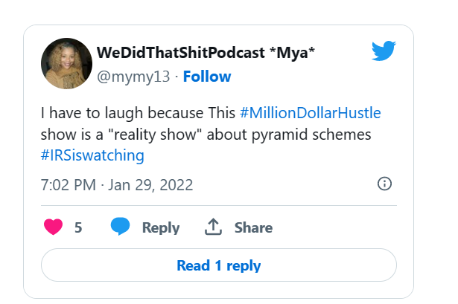This screenshot has width=458, height=304.
Task: Click the divider line under the timestamp
Action: (219, 205)
